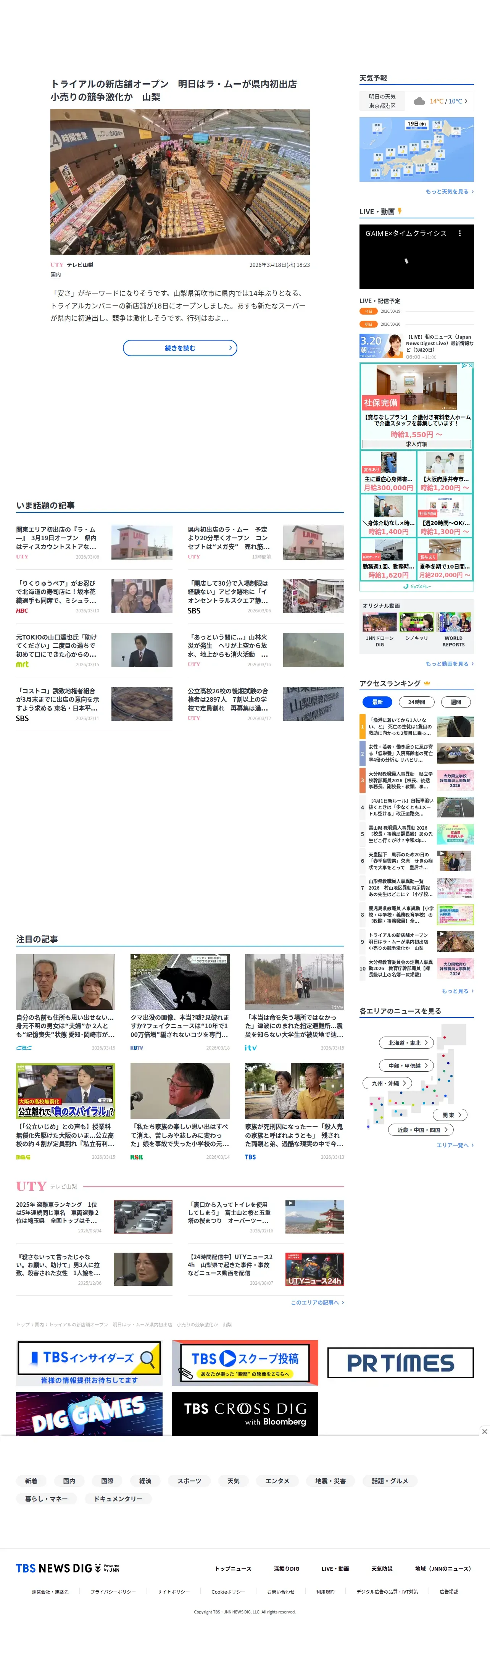Select the ドキュメンタリー category tag

tap(118, 1498)
